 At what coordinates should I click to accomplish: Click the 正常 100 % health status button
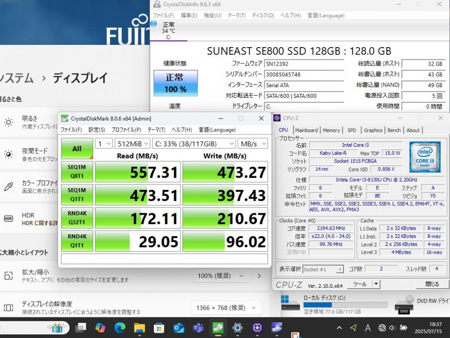[175, 83]
